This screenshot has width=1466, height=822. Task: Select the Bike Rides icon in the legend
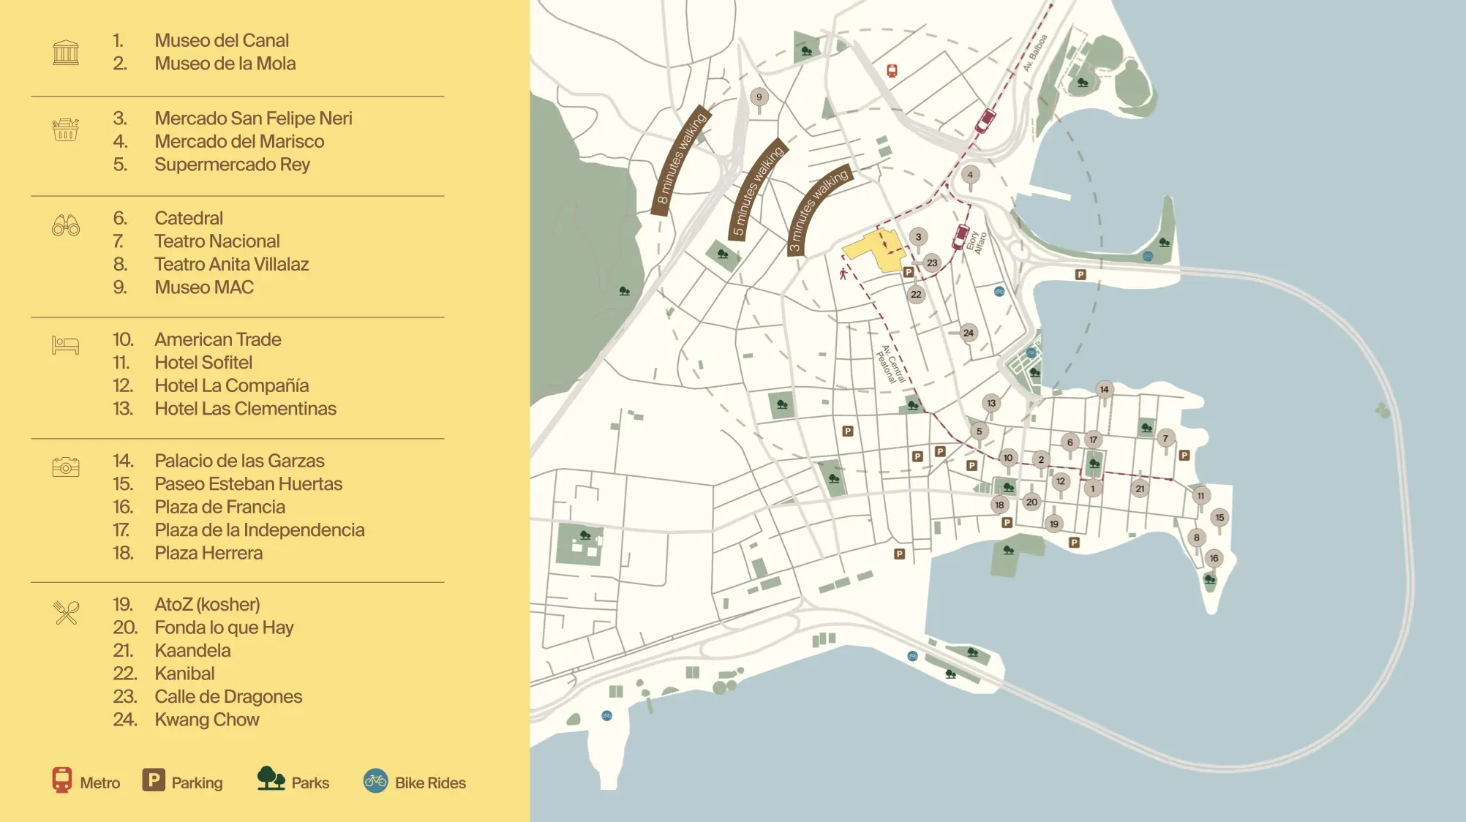375,782
